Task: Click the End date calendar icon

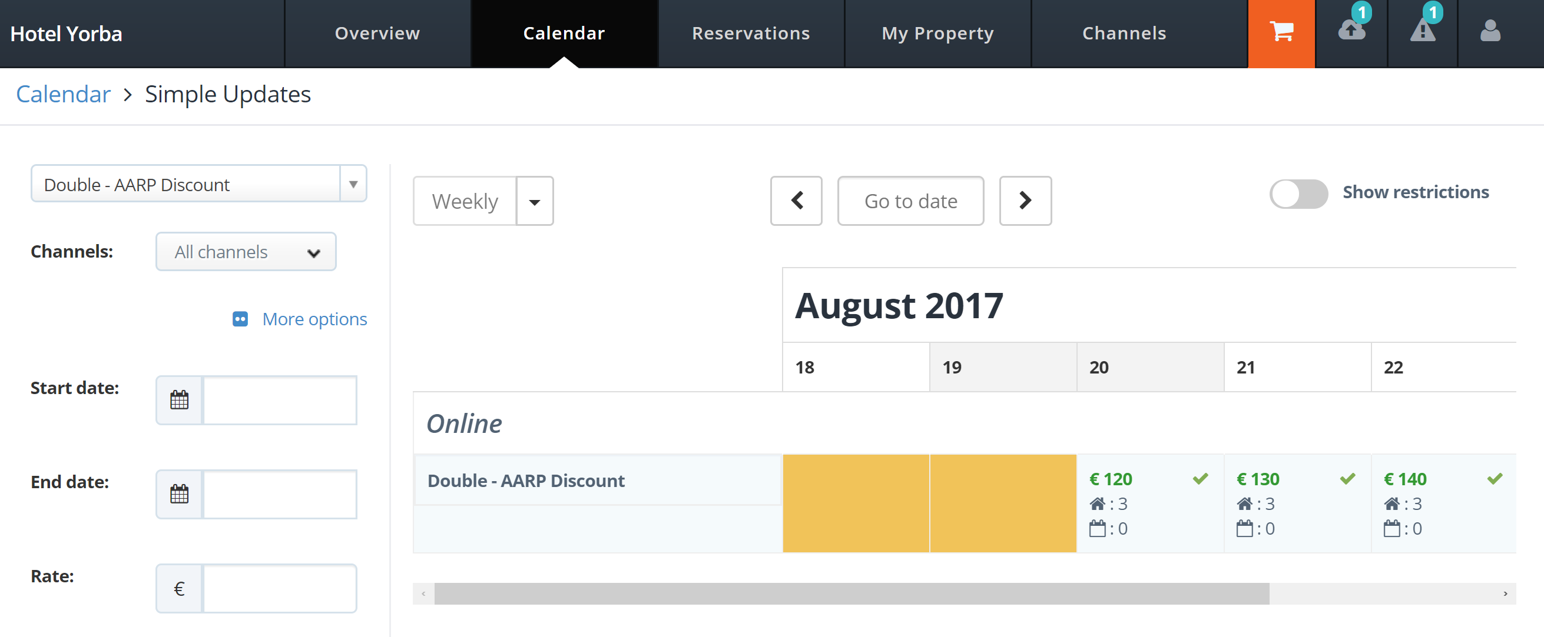Action: tap(179, 494)
